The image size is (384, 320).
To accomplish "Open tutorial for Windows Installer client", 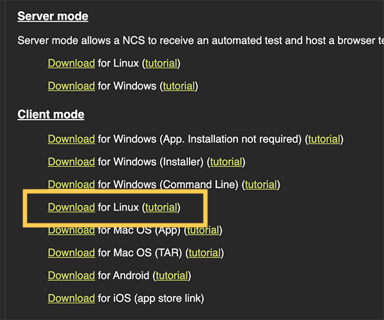I will tap(226, 162).
